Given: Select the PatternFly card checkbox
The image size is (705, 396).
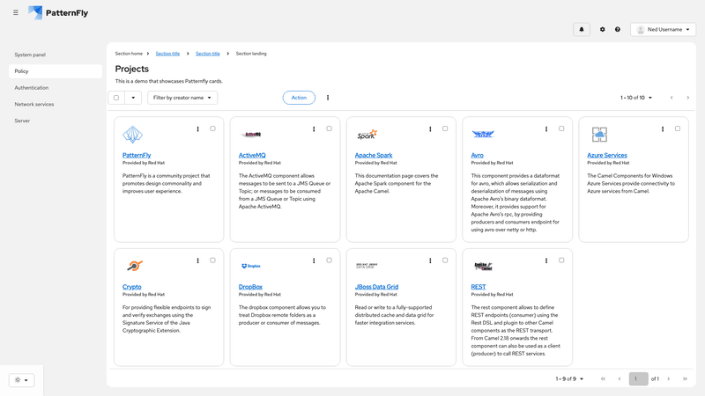Looking at the screenshot, I should point(212,128).
